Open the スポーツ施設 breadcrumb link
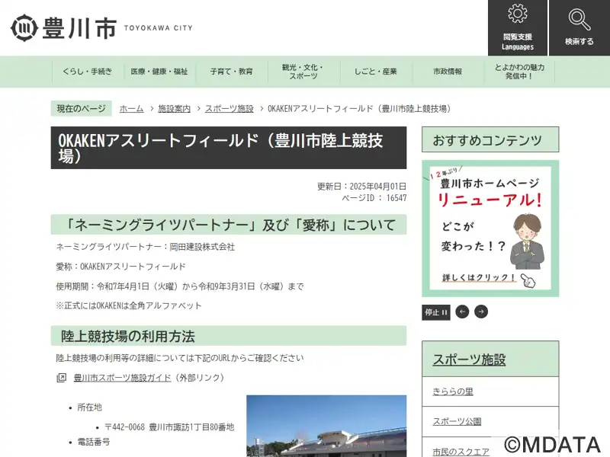Image resolution: width=610 pixels, height=457 pixels. [x=230, y=109]
